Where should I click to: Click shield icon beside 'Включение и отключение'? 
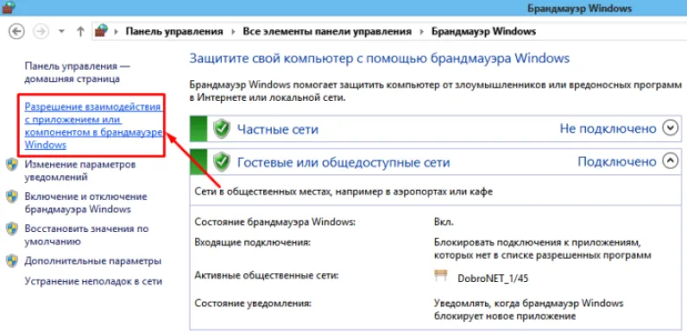12,197
